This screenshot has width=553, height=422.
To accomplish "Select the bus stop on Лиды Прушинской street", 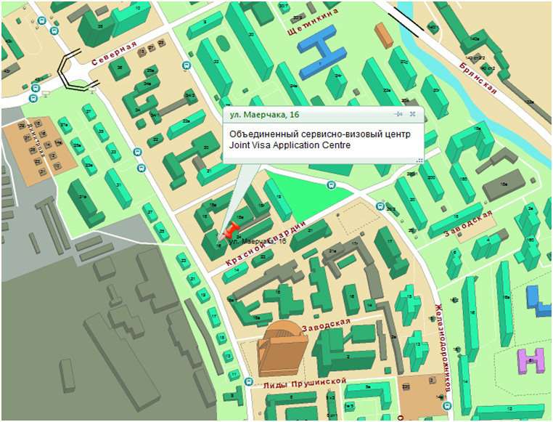I will point(249,381).
